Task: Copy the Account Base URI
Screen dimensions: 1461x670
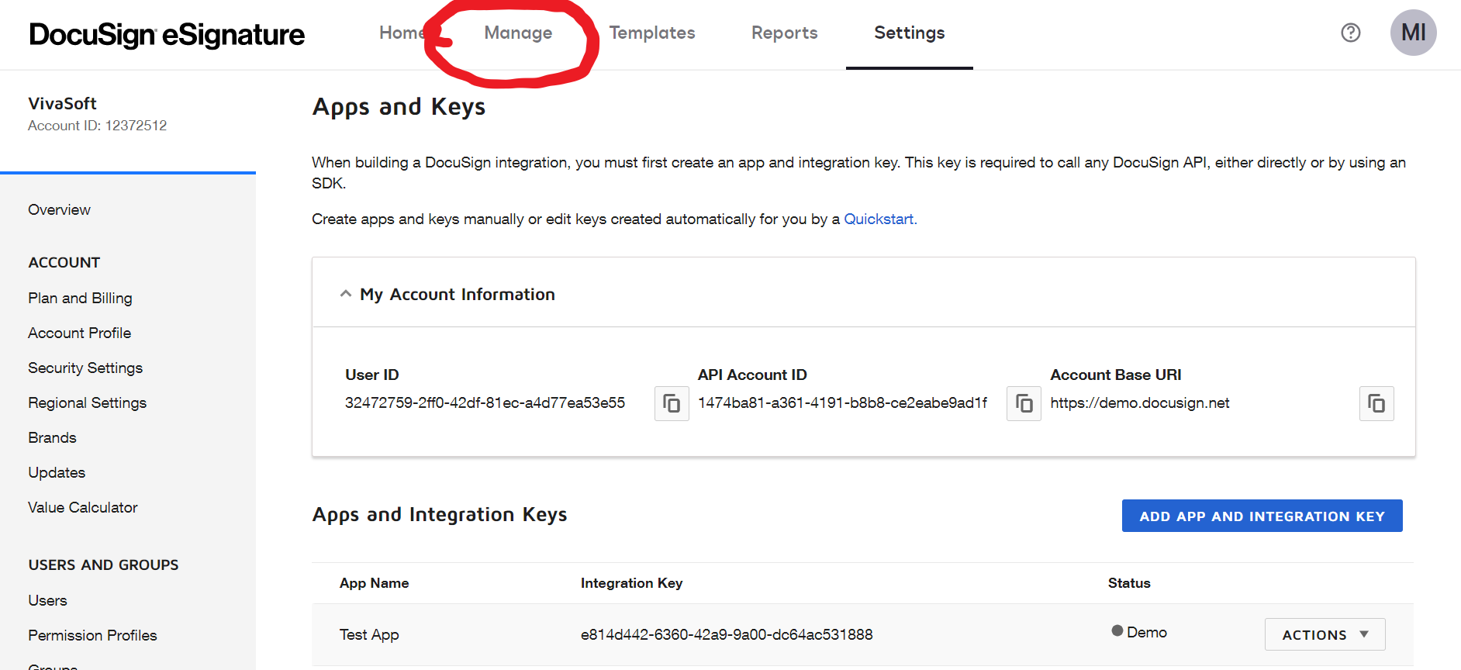Action: 1376,403
